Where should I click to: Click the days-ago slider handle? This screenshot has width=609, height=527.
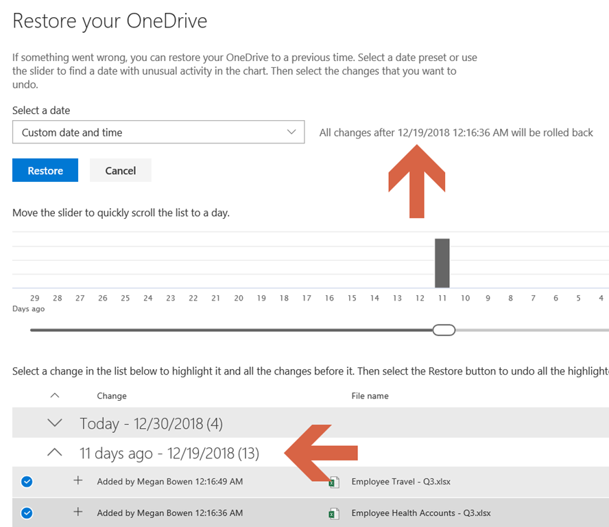[444, 330]
